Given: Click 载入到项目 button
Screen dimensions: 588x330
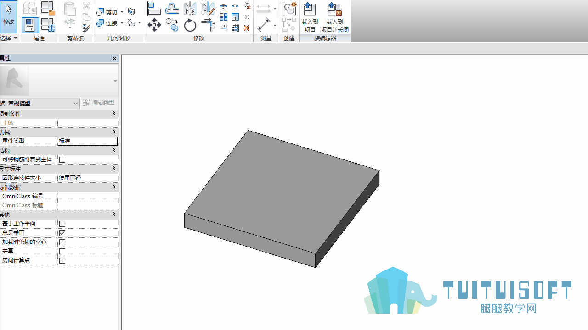Looking at the screenshot, I should click(x=310, y=17).
